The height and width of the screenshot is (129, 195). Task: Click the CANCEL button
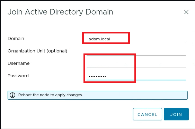tap(147, 114)
